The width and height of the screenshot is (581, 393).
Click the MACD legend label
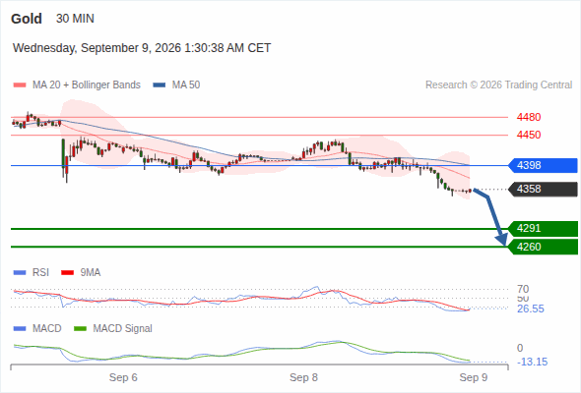pyautogui.click(x=46, y=329)
